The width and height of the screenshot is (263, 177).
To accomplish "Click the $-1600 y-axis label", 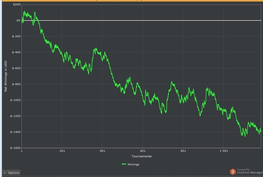I will 15,148.
